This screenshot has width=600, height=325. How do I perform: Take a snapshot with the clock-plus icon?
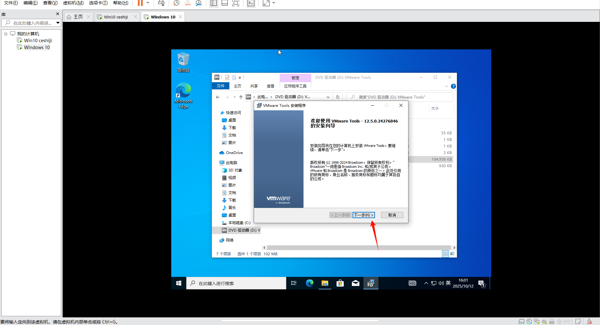coord(177,3)
